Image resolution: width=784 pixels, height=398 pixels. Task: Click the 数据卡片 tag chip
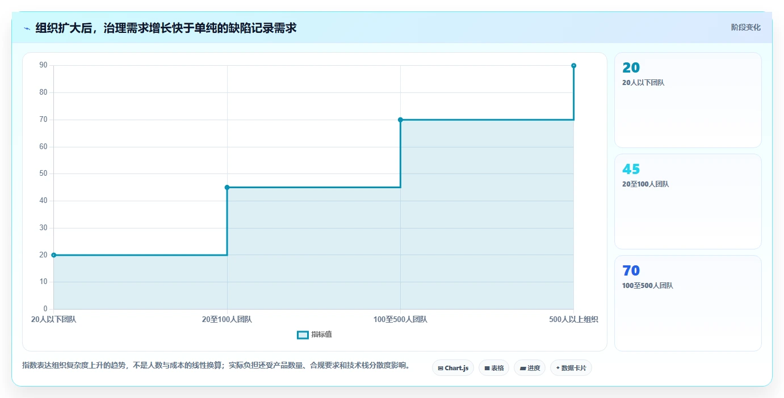click(x=571, y=368)
